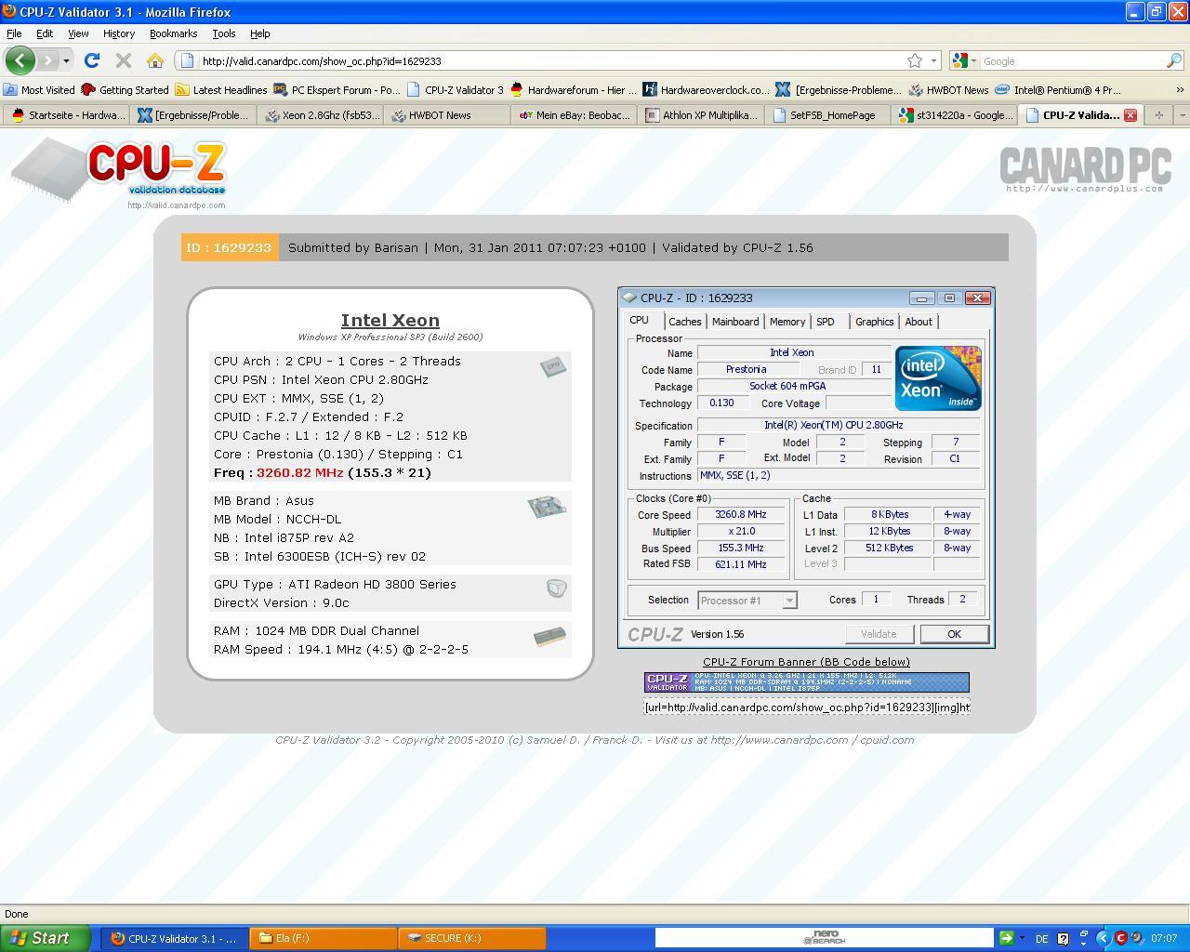Select the About tab in CPU-Z

[919, 322]
